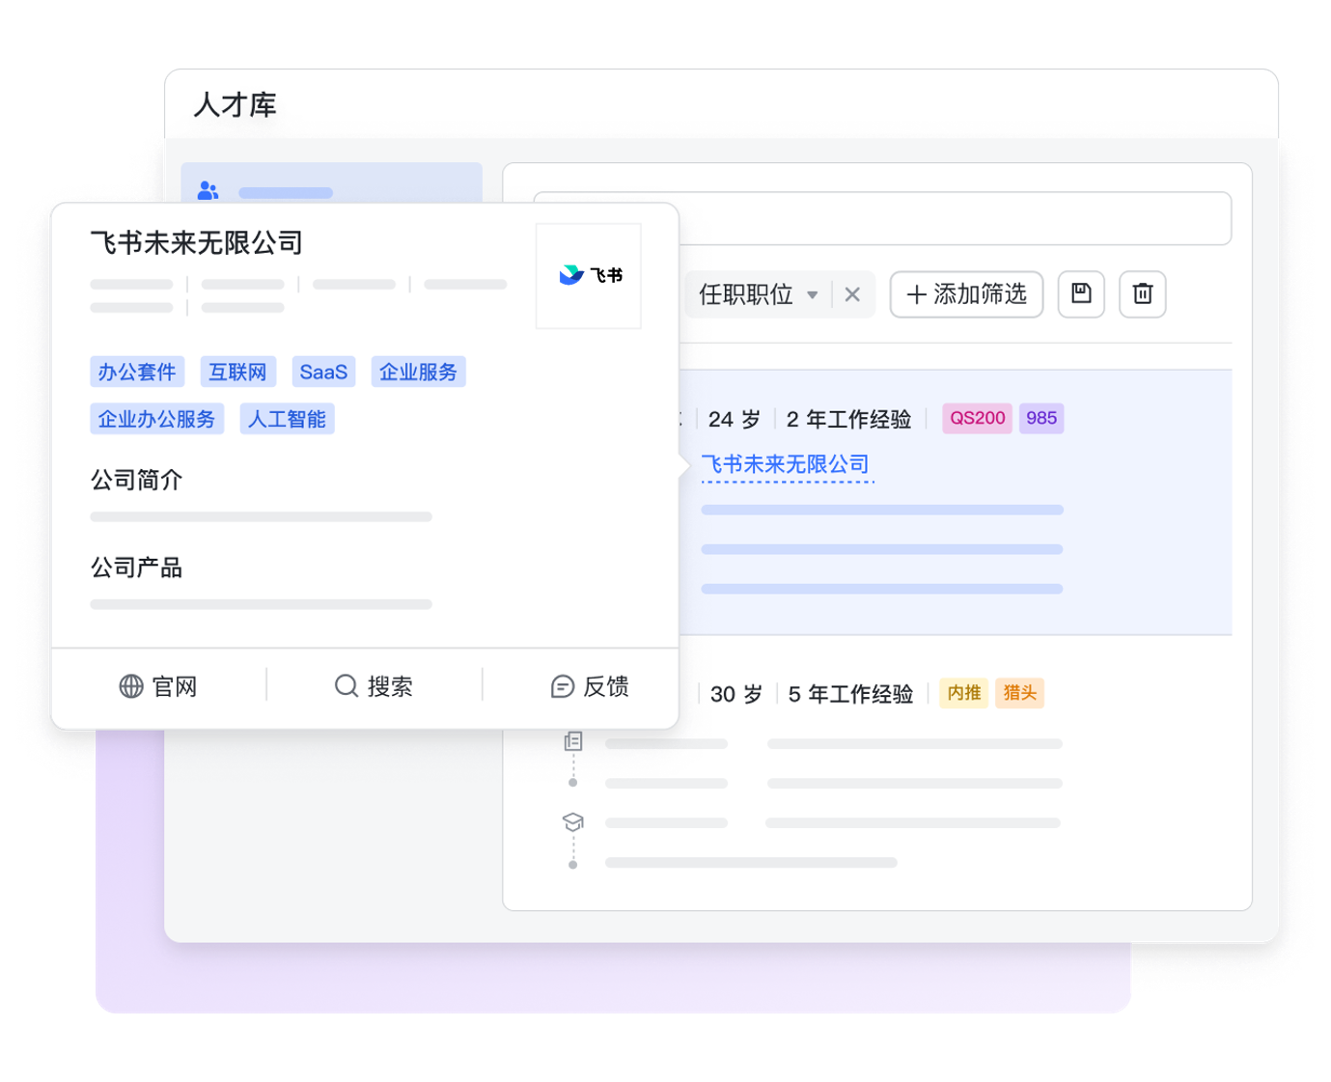Click 搜索 in the company card

point(374,686)
